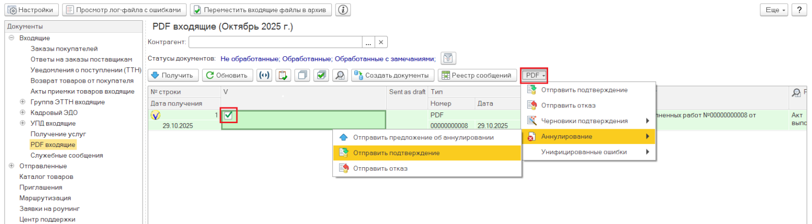Click the Получить button

tap(173, 75)
